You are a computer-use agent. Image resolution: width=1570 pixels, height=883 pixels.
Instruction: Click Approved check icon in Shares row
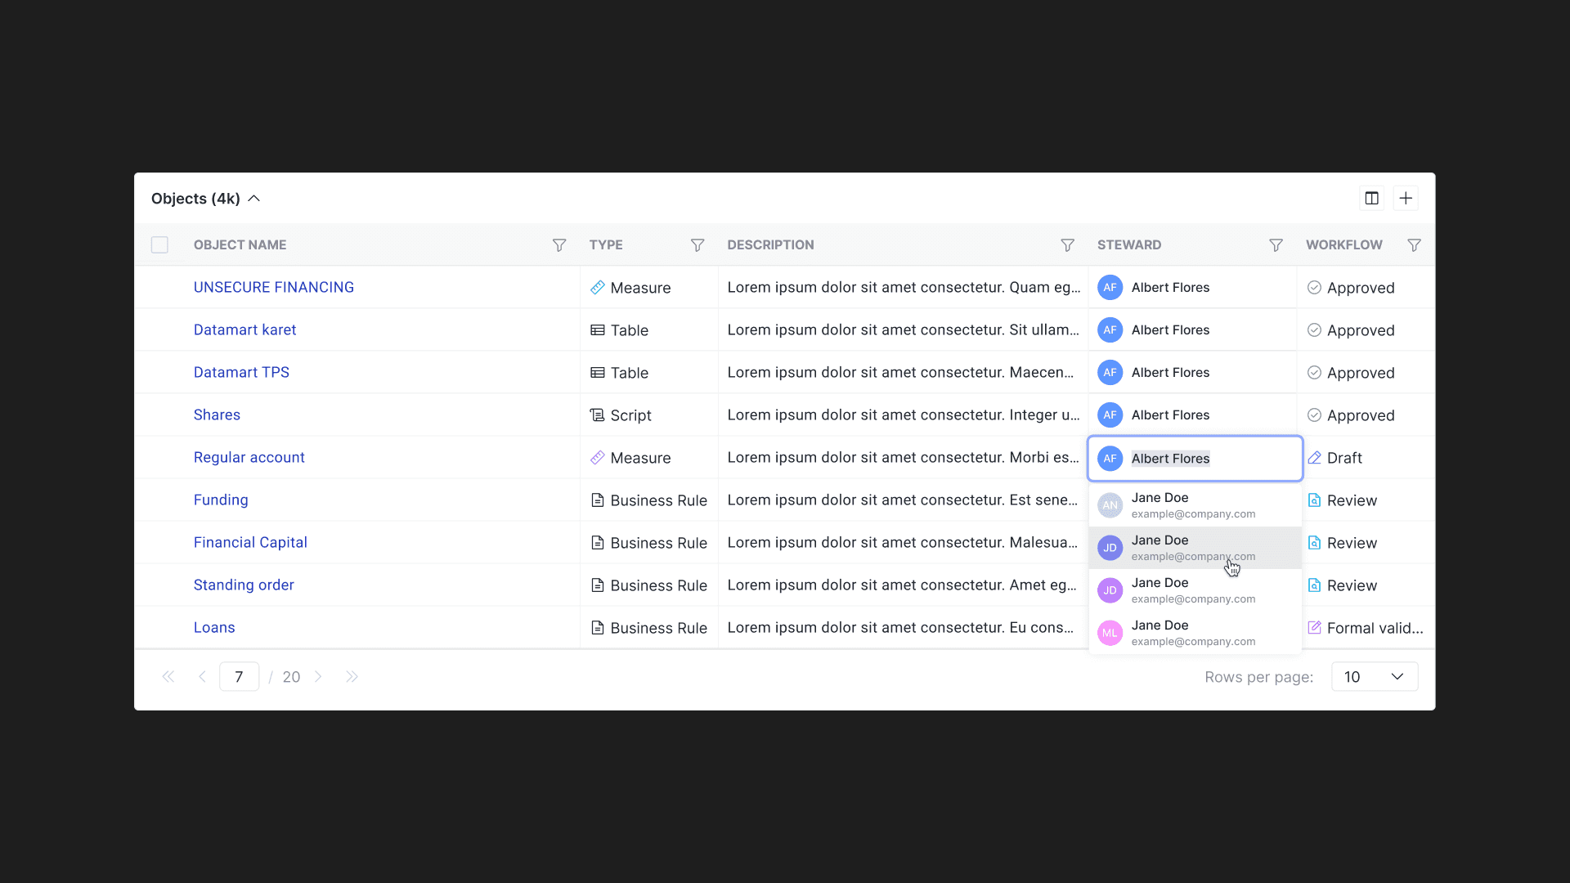coord(1314,415)
